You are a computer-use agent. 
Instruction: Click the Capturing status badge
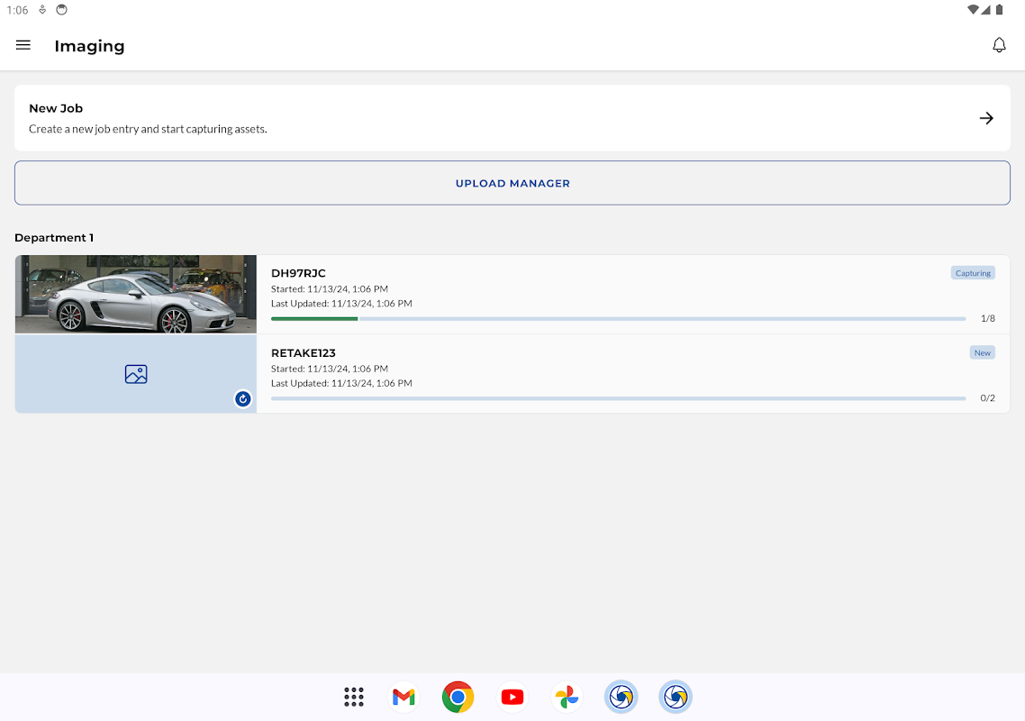click(973, 273)
